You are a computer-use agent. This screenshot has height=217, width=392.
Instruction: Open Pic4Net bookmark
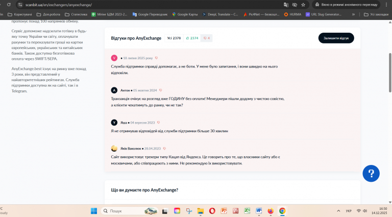click(261, 14)
